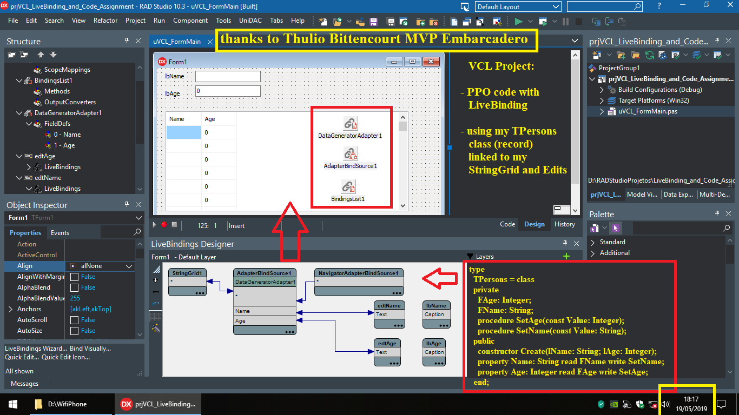Toggle the AutoSize checkbox
Image resolution: width=739 pixels, height=415 pixels.
click(x=74, y=331)
